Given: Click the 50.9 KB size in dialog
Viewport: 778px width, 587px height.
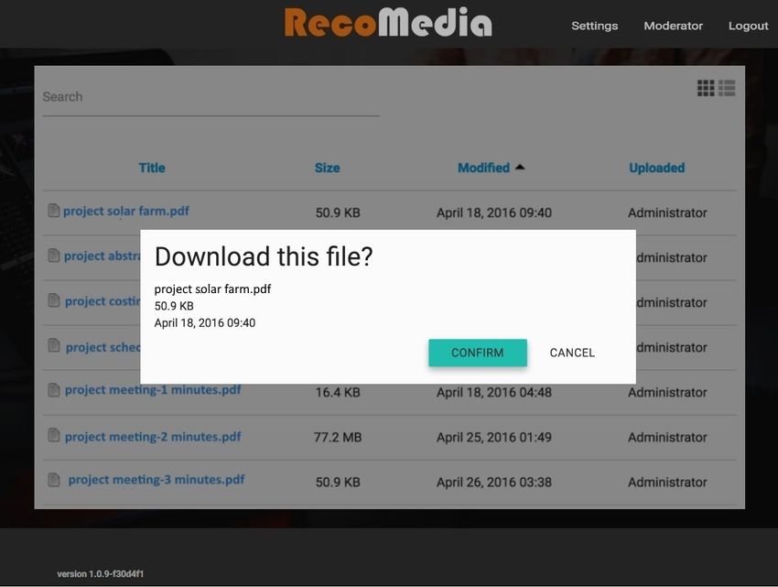Looking at the screenshot, I should [x=174, y=306].
